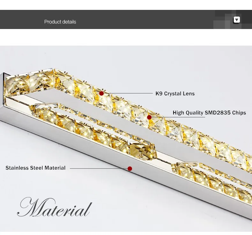The height and width of the screenshot is (235, 252).
Task: Click the red marker dot for K9 Crystal Lens
Action: [x=101, y=93]
